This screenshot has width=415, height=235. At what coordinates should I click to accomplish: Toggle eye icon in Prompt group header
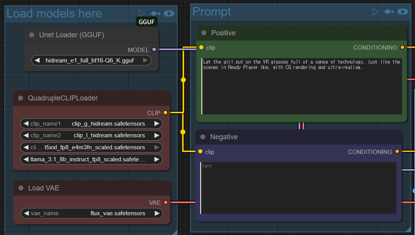click(x=403, y=12)
